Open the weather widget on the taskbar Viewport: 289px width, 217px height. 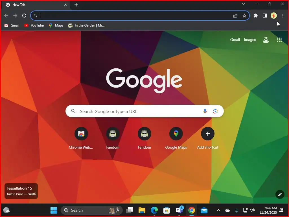pos(6,210)
